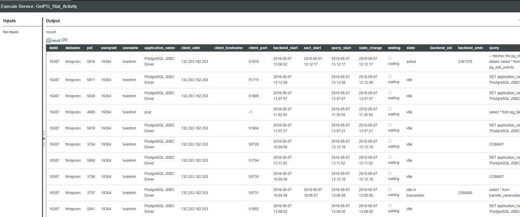Viewport: 520px width, 217px height.
Task: Select the 'idle in transaction' state cell
Action: pos(415,193)
